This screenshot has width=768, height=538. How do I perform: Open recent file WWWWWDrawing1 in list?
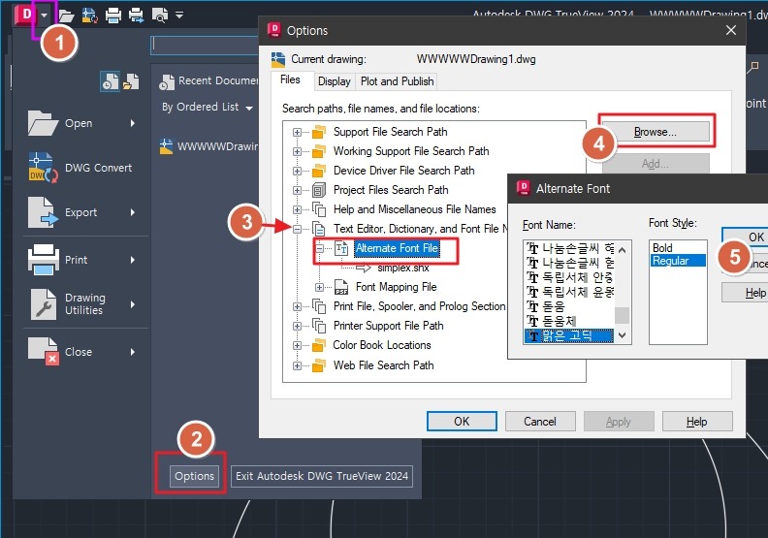pyautogui.click(x=209, y=146)
